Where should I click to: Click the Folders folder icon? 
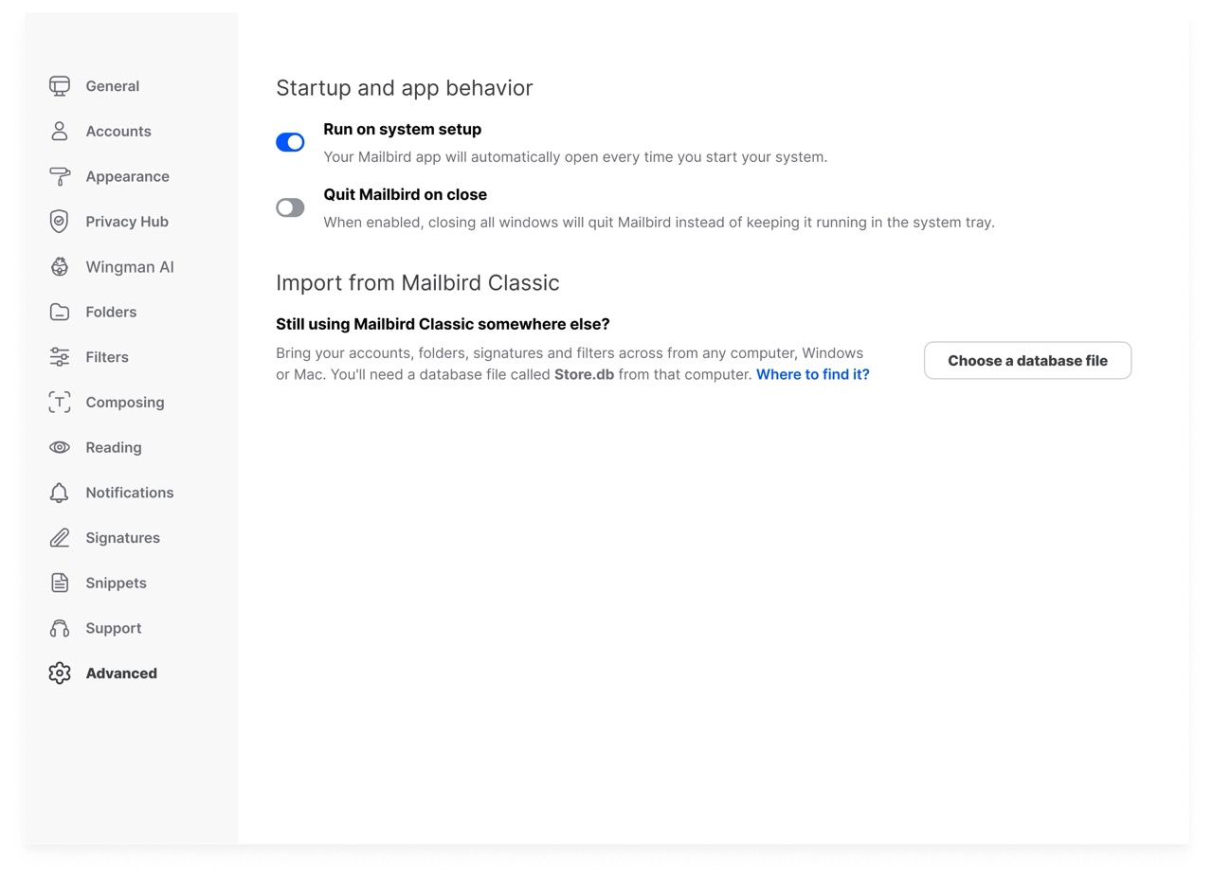60,313
